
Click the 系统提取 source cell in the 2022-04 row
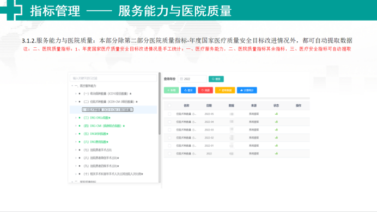point(254,122)
